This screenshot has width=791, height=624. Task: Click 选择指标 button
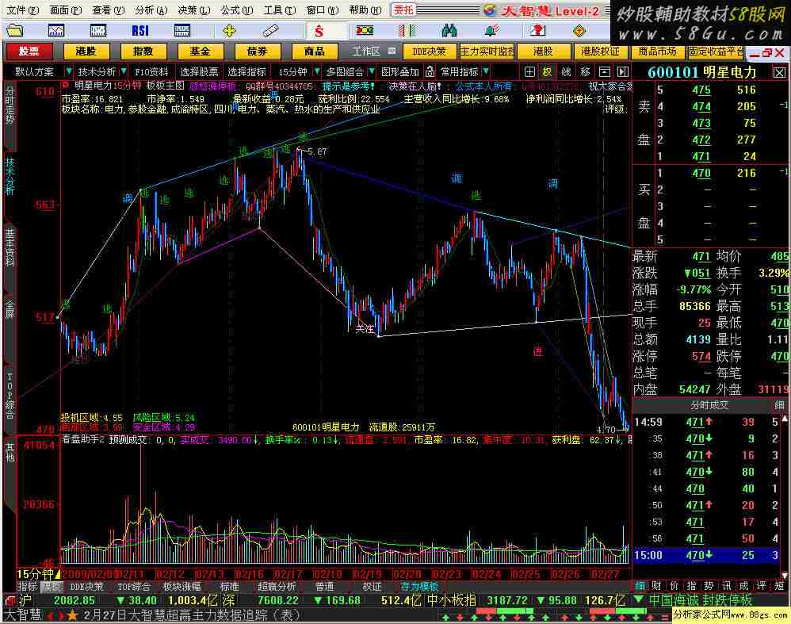(246, 71)
